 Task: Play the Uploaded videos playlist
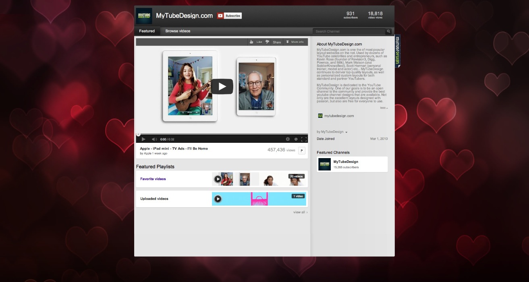[x=218, y=199]
